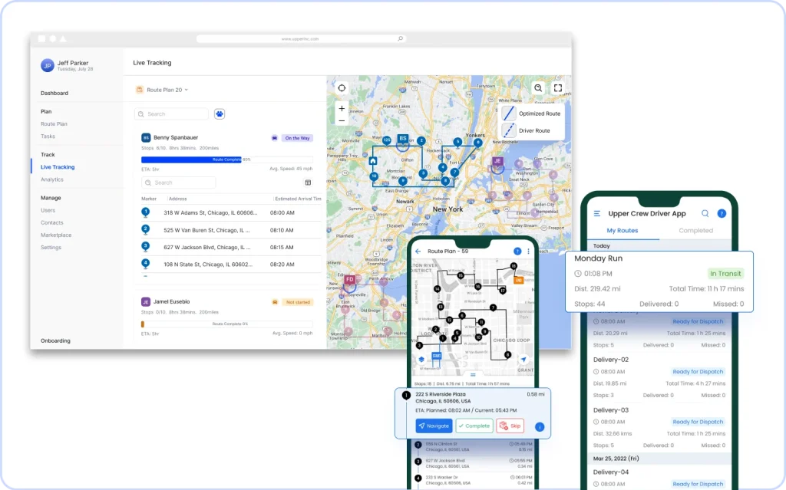Open Onboarding in the sidebar
Image resolution: width=786 pixels, height=490 pixels.
pyautogui.click(x=55, y=340)
